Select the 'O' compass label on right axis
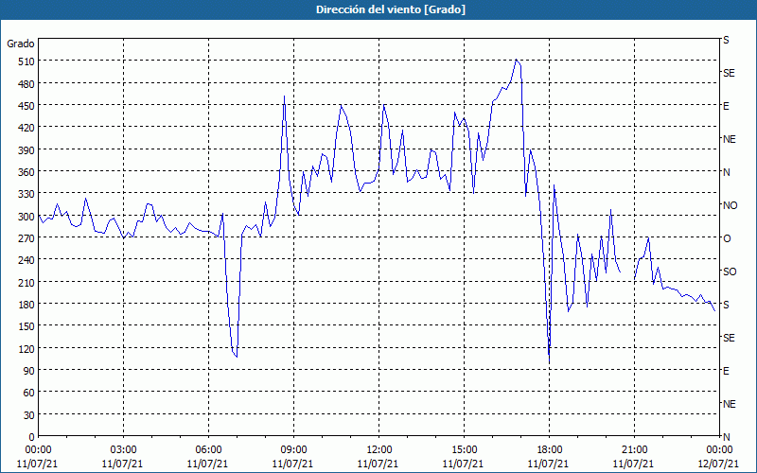Viewport: 757px width, 473px height. coord(726,238)
